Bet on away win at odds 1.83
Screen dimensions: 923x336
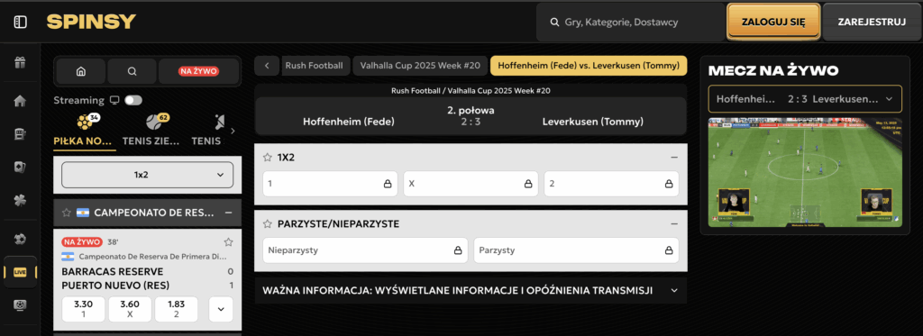176,309
